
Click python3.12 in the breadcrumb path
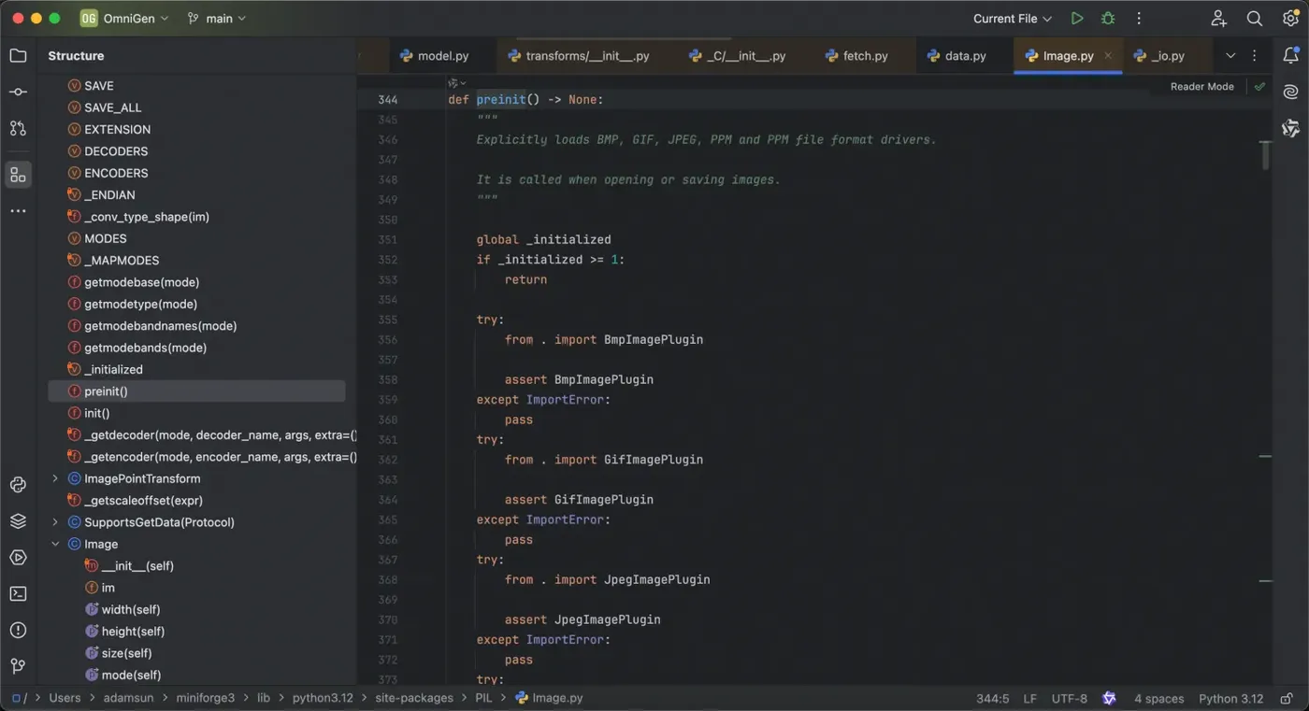[x=324, y=698]
